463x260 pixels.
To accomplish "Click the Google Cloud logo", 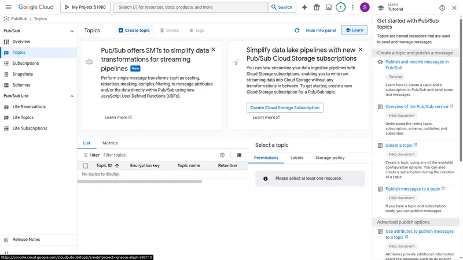I will point(36,7).
